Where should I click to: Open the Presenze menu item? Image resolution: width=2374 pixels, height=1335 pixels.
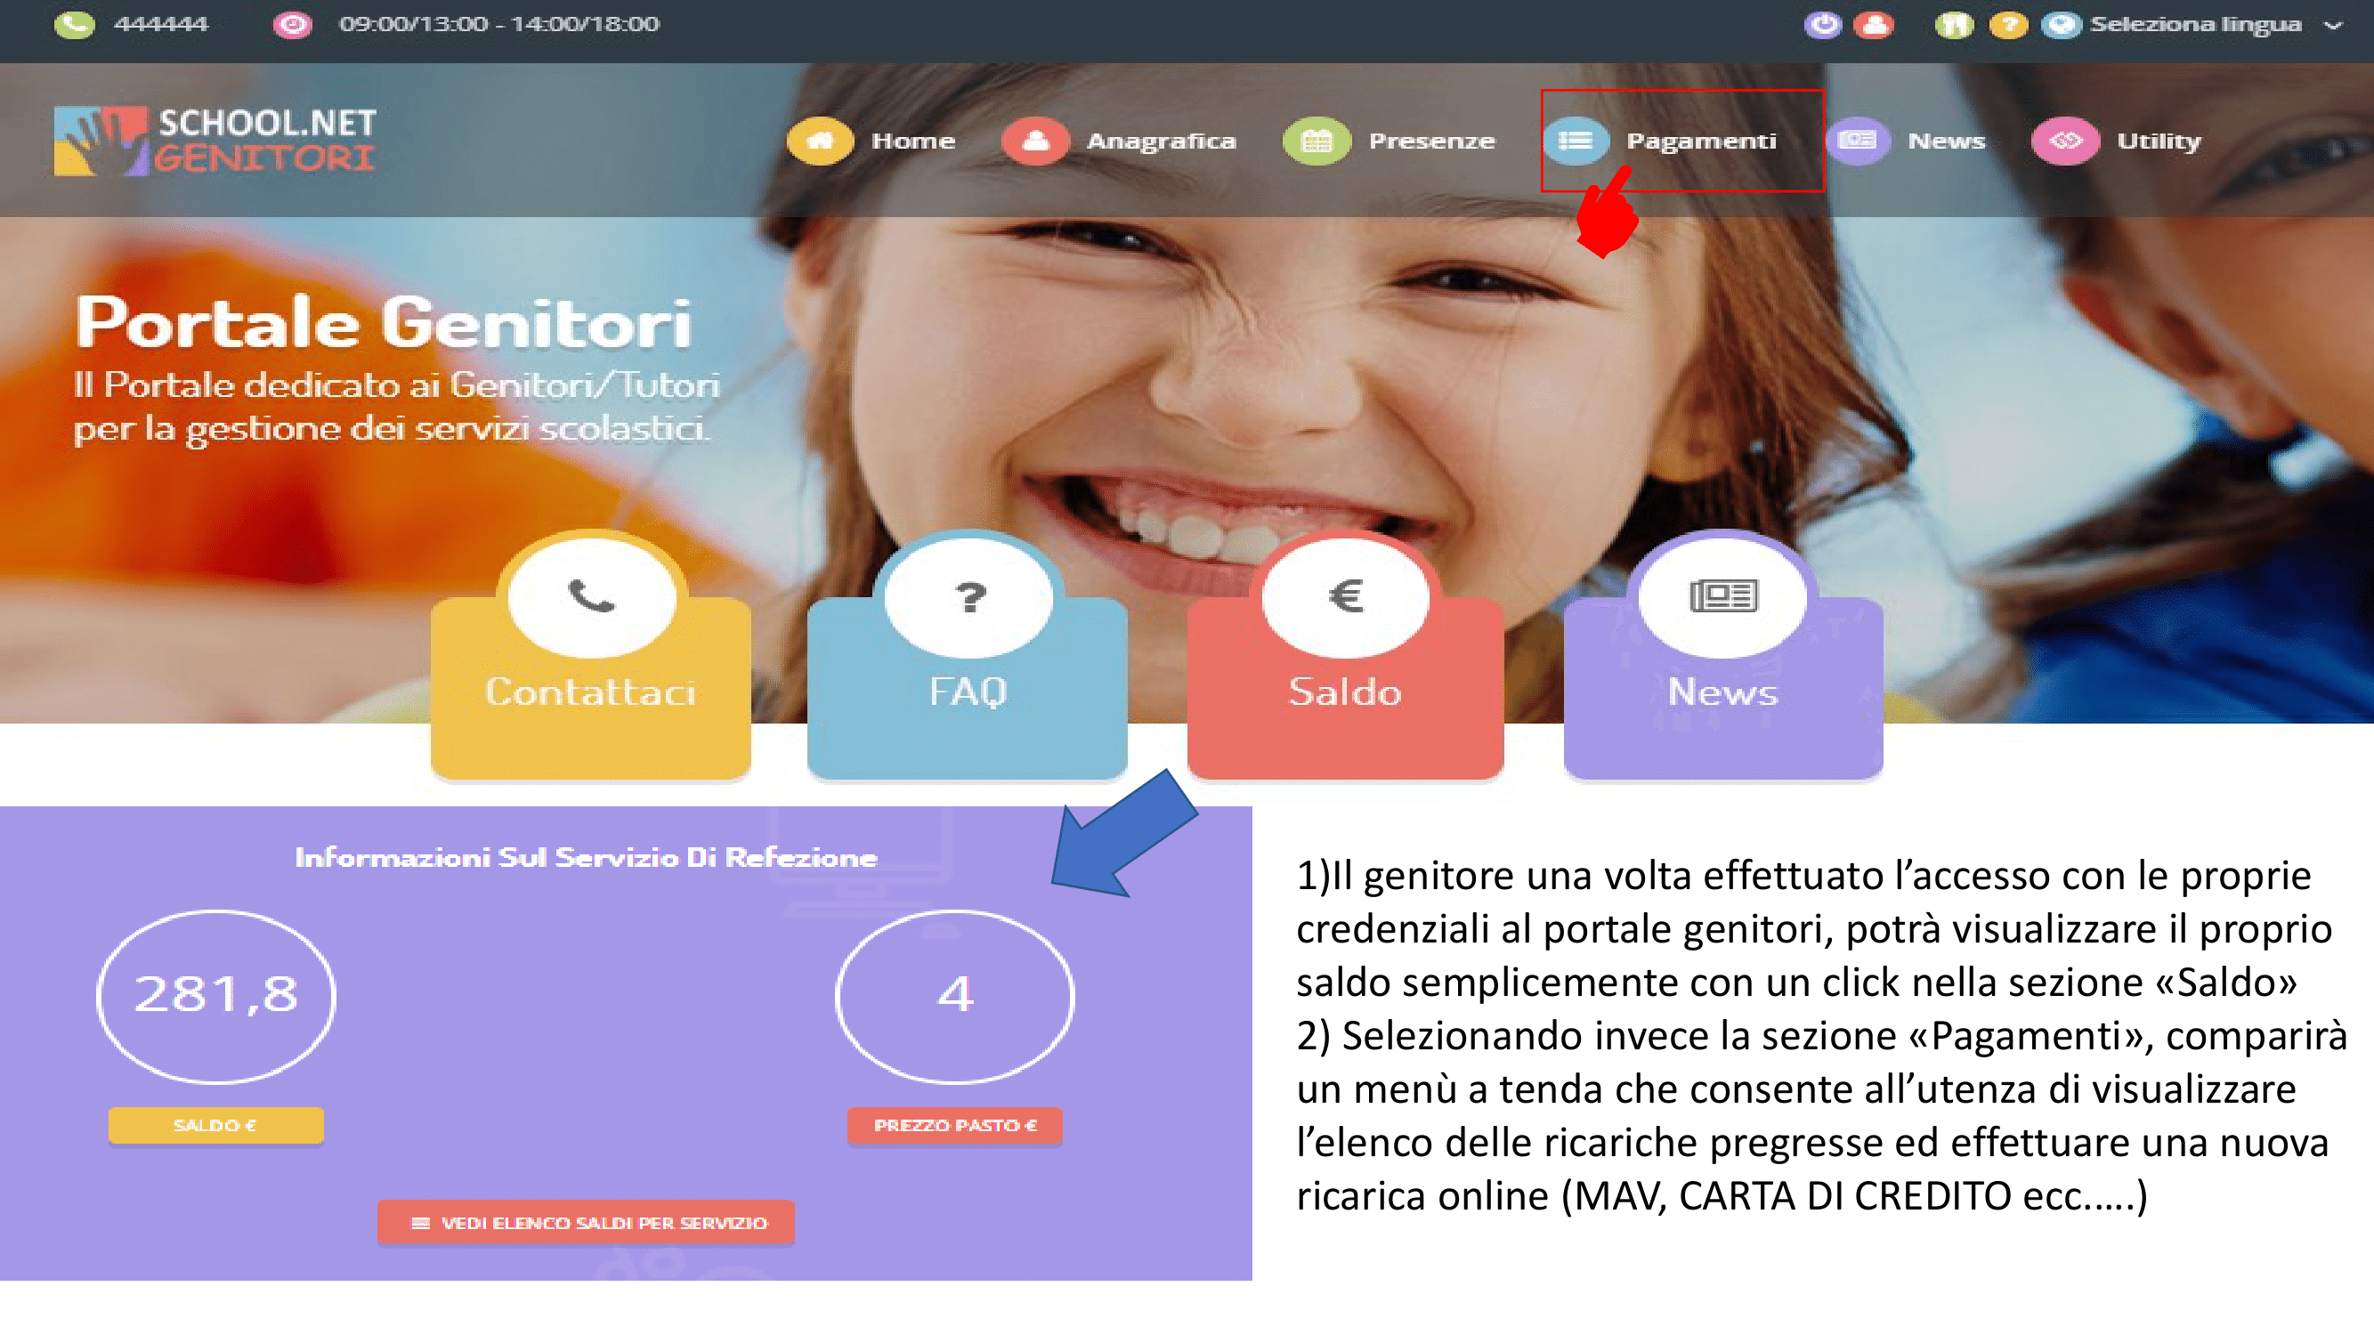[x=1431, y=141]
